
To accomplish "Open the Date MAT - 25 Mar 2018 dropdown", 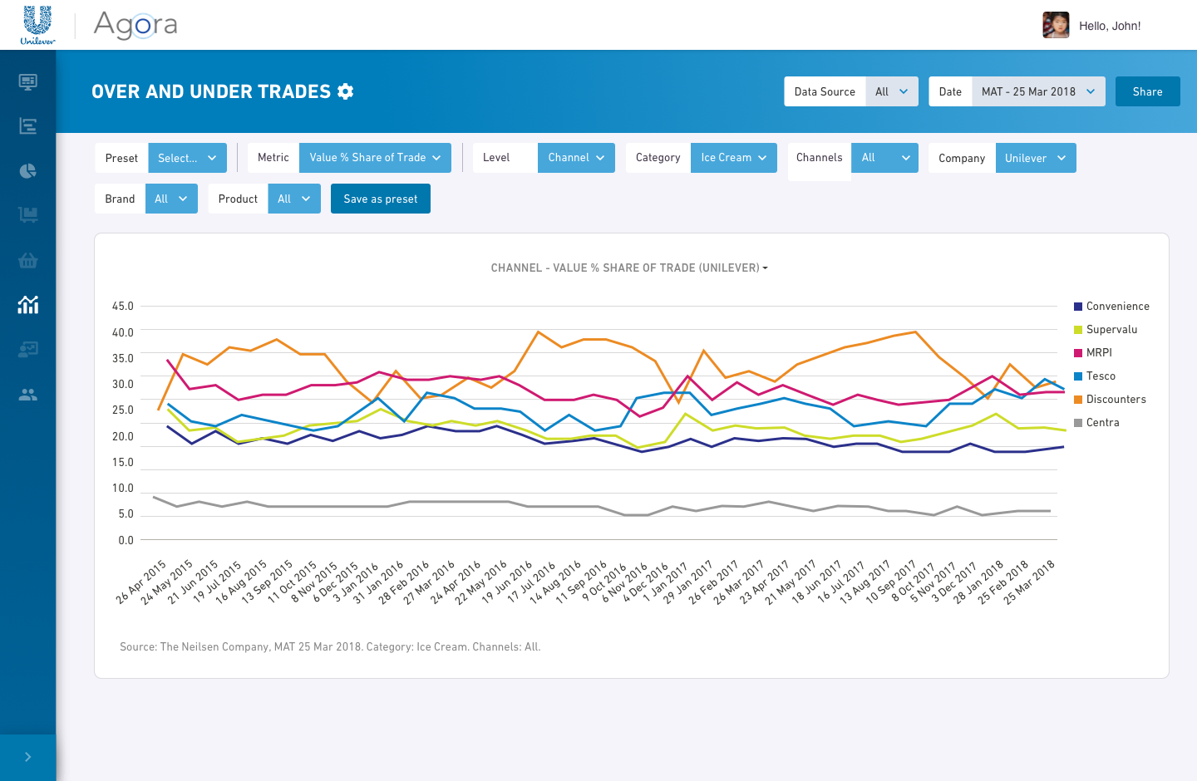I will pos(1038,91).
